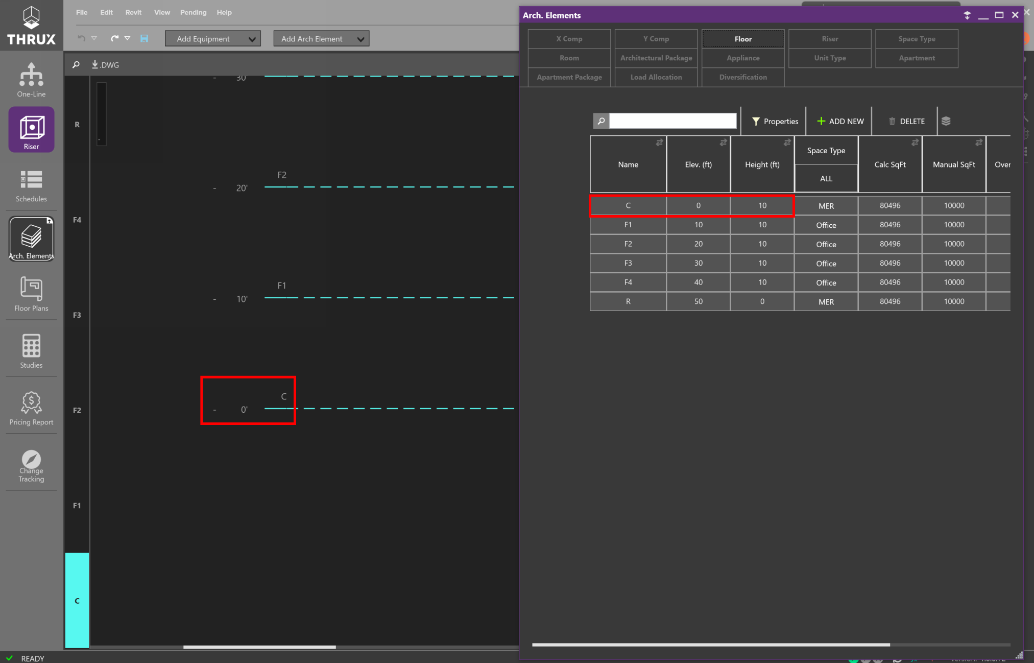The image size is (1034, 663).
Task: Open the Edit menu
Action: [x=106, y=12]
